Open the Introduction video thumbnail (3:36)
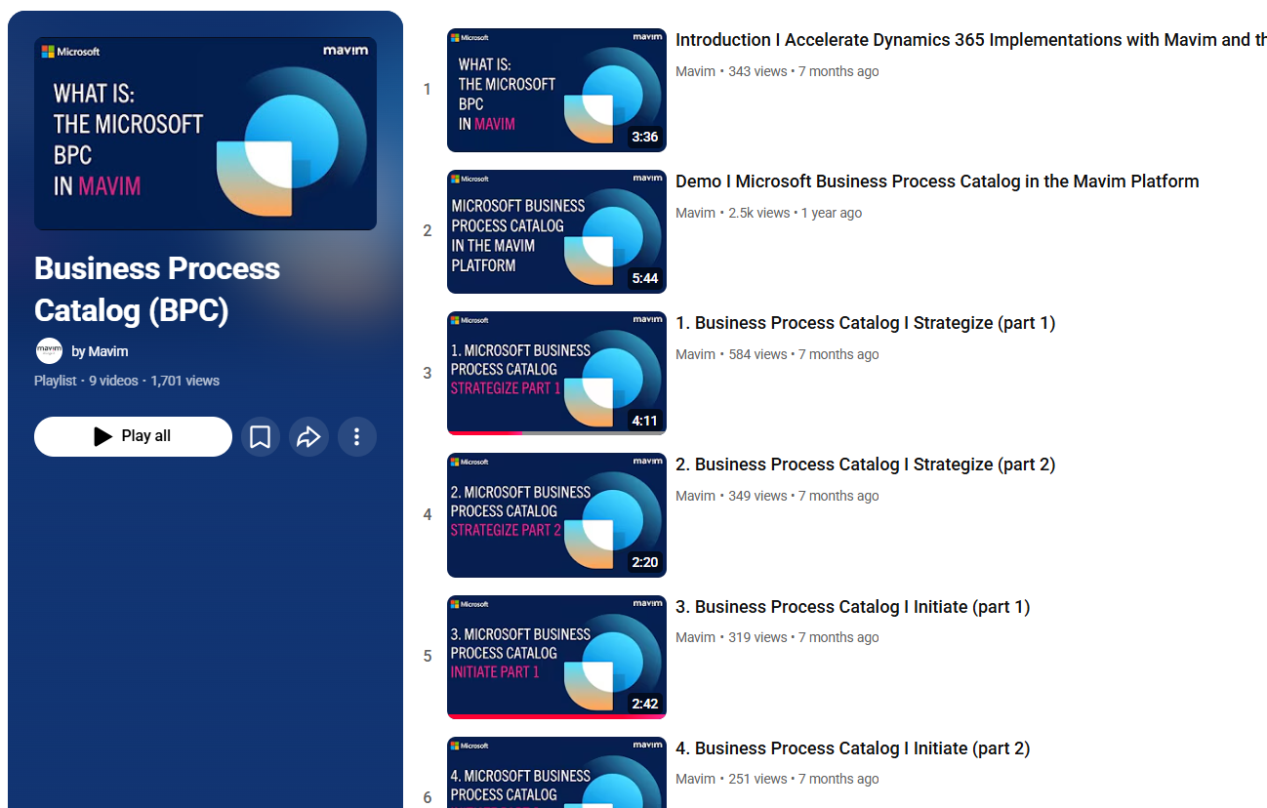The height and width of the screenshot is (808, 1267). point(556,91)
